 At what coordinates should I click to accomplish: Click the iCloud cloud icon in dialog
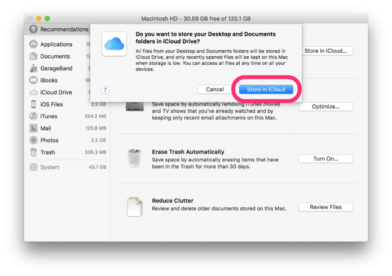[x=114, y=44]
